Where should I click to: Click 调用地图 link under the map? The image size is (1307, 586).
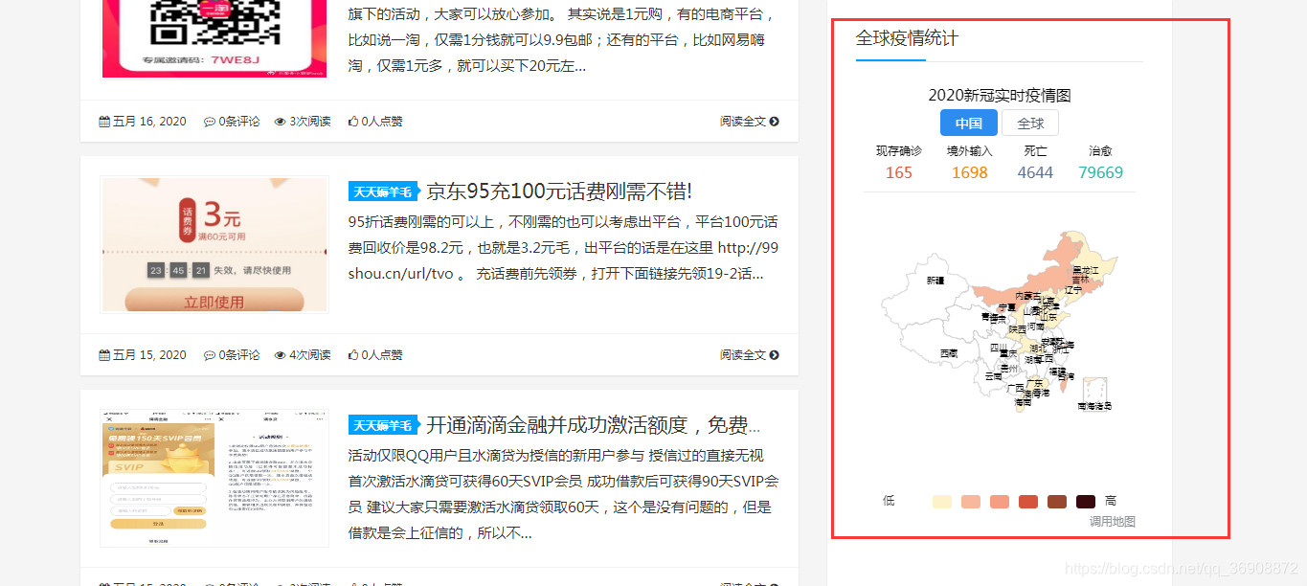point(1113,522)
